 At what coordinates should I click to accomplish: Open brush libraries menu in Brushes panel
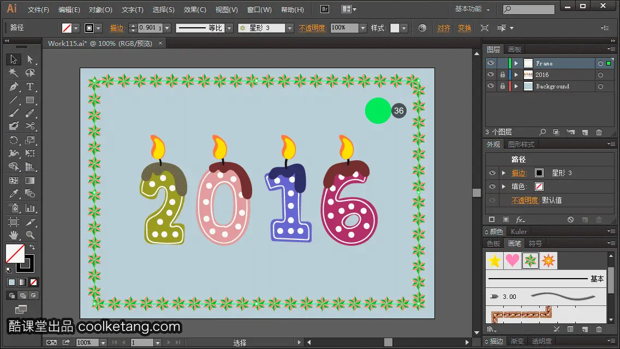492,329
